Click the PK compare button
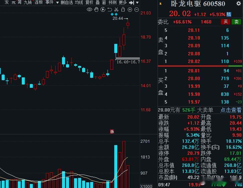This screenshot has height=188, width=243. click(x=14, y=3)
